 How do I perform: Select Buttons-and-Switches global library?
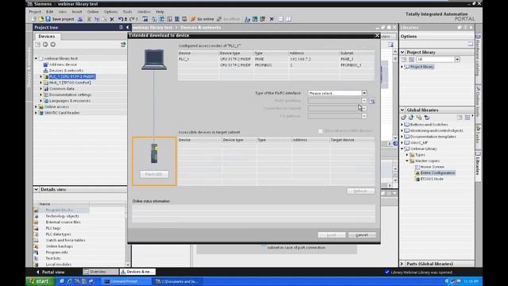pos(429,125)
